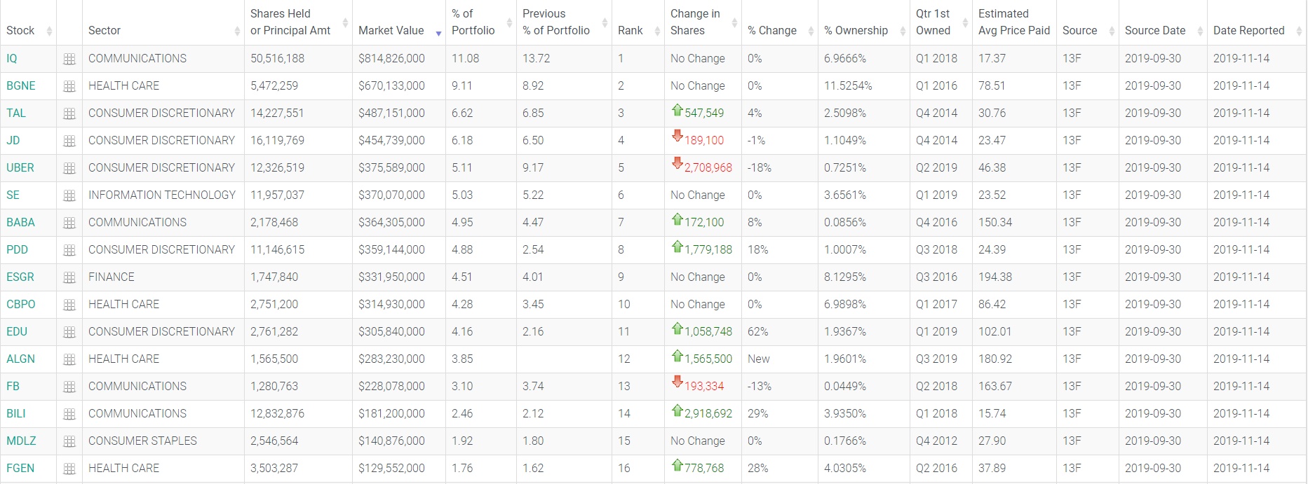Sort by Date Reported column
Screen dimensions: 1308x484
1248,31
